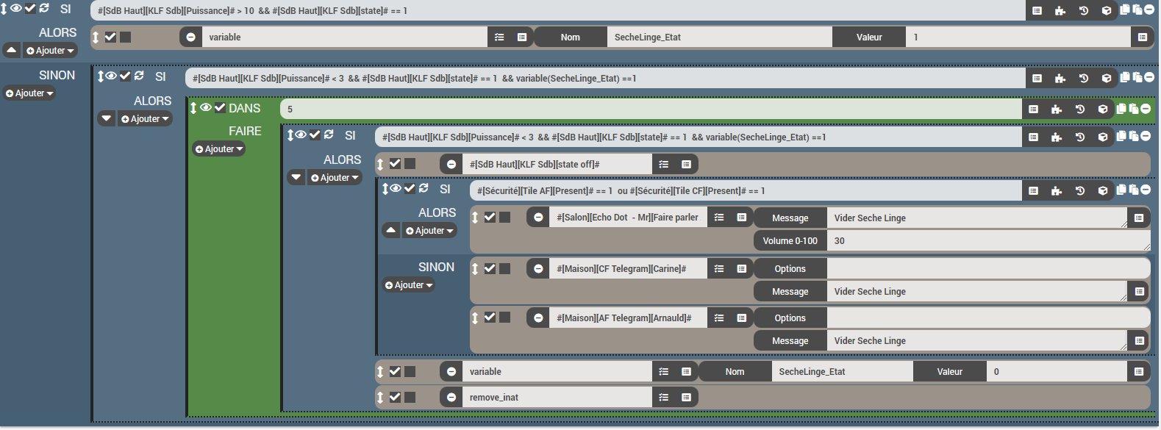The image size is (1161, 430).
Task: Edit the DANS delay value 5
Action: tap(651, 109)
